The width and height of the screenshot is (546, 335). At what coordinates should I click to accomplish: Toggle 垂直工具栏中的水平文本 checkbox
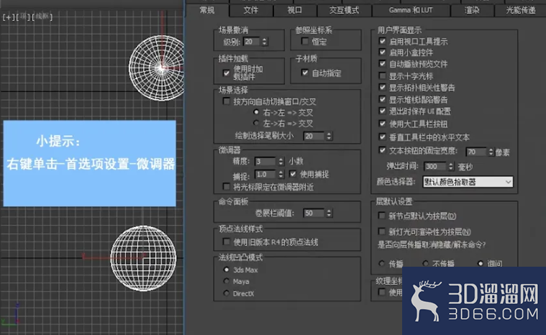click(382, 137)
